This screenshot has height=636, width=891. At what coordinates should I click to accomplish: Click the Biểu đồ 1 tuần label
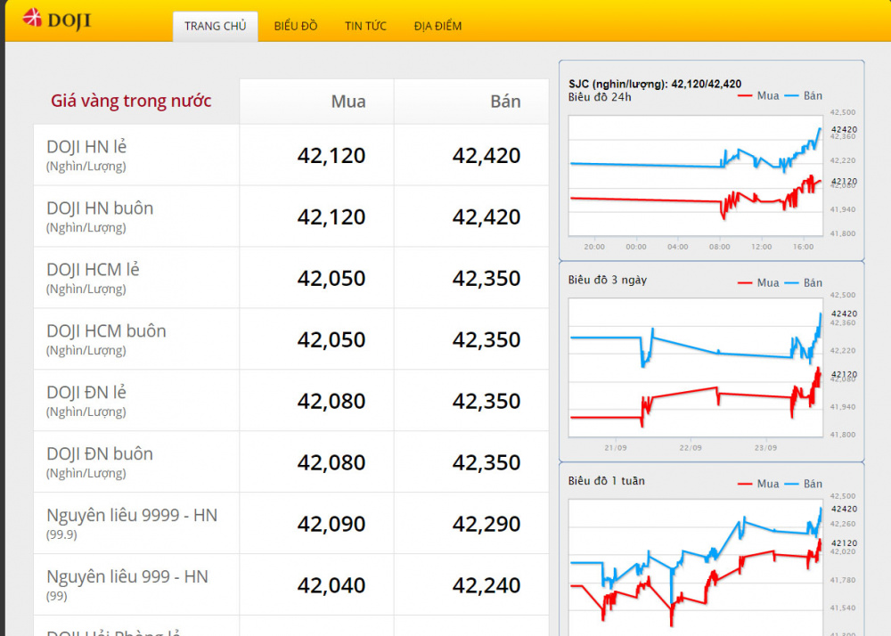click(606, 481)
